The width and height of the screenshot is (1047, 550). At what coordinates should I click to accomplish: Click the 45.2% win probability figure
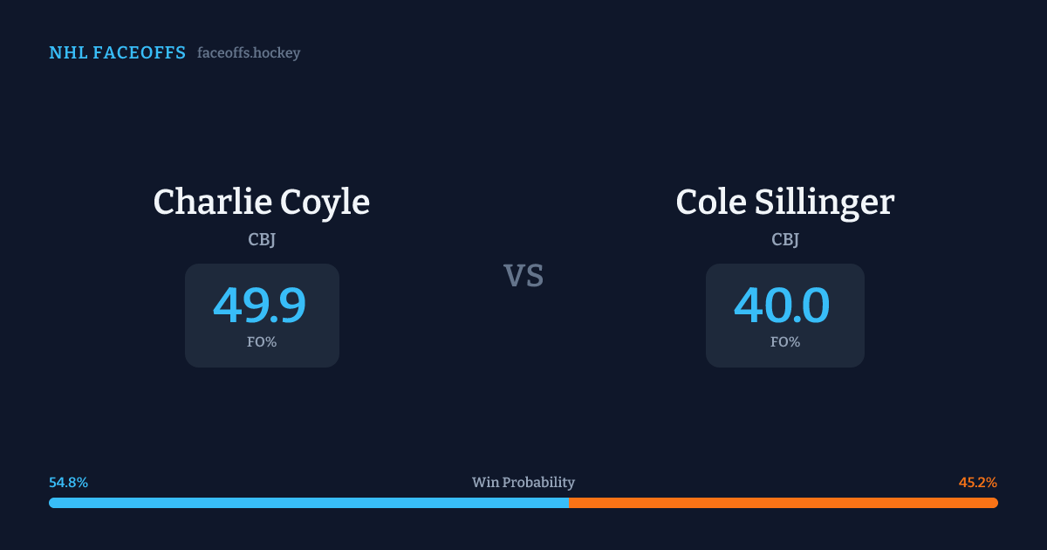[977, 483]
